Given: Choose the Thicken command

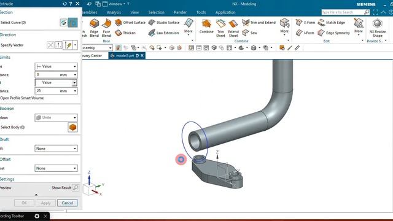Looking at the screenshot, I should pyautogui.click(x=125, y=33).
